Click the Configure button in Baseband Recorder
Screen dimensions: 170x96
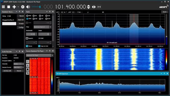20,27
